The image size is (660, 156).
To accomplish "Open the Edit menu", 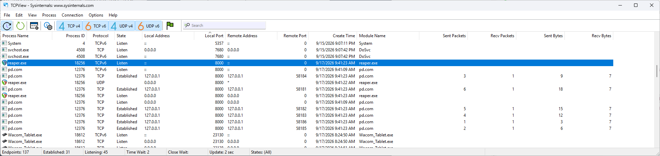I will click(19, 15).
